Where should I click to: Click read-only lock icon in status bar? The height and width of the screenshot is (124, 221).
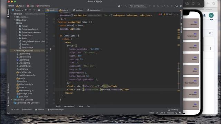(176, 113)
